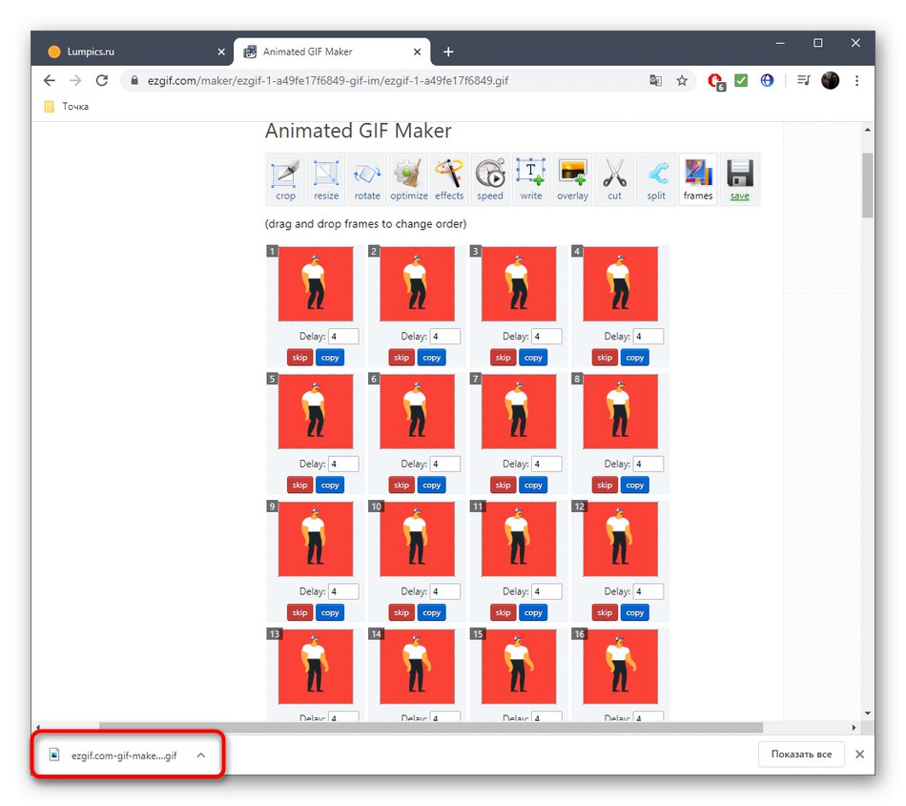Reload the current page
The width and height of the screenshot is (906, 806).
[x=102, y=80]
